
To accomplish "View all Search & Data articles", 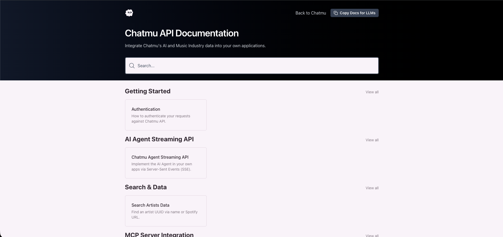I will (372, 188).
